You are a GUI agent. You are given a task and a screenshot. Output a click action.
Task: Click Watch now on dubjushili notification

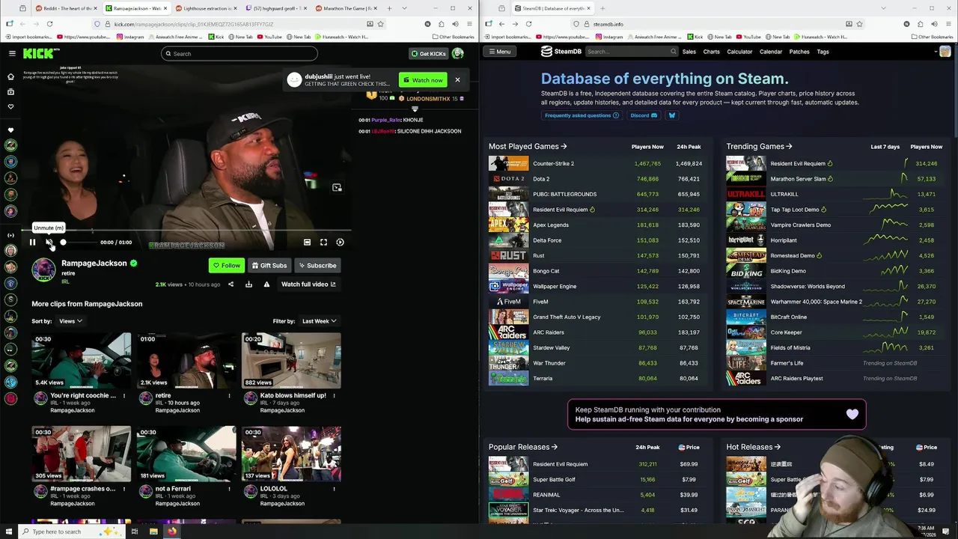click(423, 80)
